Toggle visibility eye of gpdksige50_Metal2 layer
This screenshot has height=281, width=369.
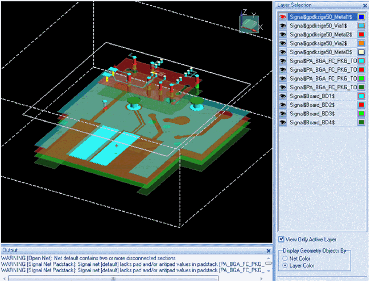tap(282, 35)
